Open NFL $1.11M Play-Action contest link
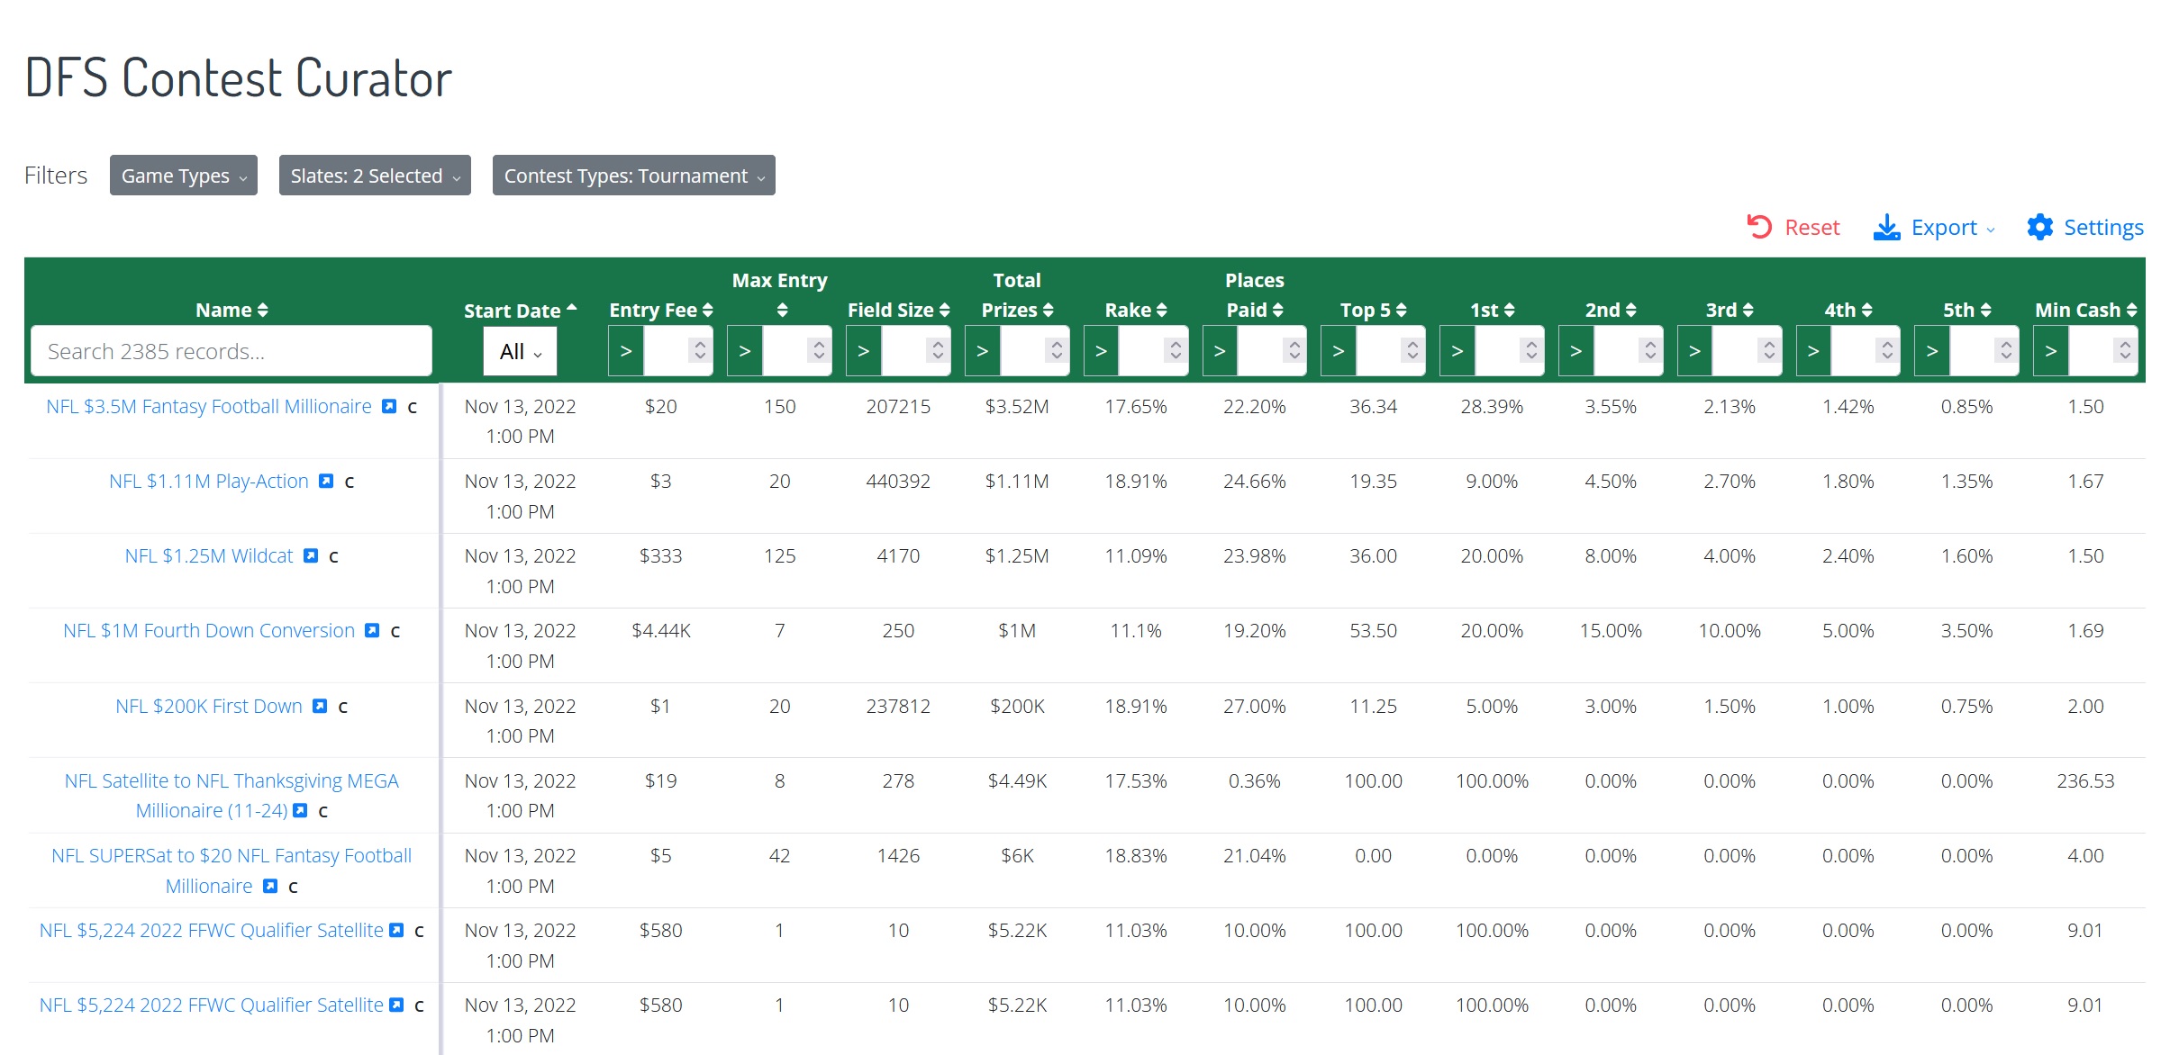The width and height of the screenshot is (2161, 1055). click(209, 482)
